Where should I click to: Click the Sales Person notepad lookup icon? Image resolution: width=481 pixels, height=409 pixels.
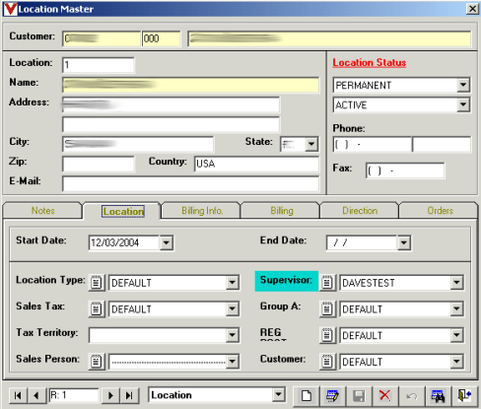pyautogui.click(x=97, y=362)
